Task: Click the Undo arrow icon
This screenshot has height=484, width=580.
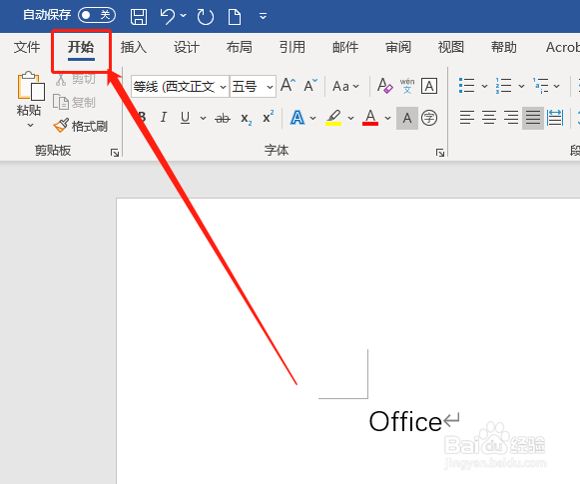Action: [x=167, y=16]
